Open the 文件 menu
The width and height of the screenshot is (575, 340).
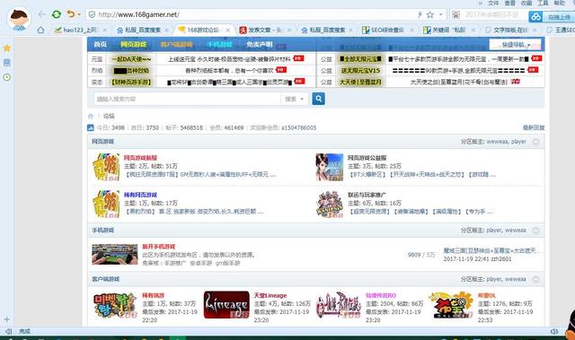493,4
